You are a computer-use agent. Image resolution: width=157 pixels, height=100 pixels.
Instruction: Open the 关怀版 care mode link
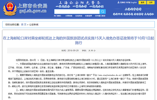pos(128,3)
